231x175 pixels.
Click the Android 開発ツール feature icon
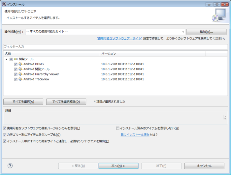pyautogui.click(x=20, y=69)
